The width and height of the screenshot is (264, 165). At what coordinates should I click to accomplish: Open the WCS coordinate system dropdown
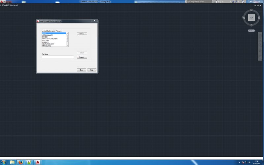click(x=251, y=31)
